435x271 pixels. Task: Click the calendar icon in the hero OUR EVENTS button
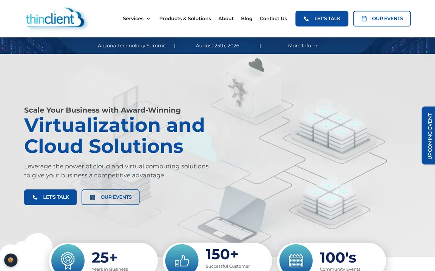click(93, 198)
